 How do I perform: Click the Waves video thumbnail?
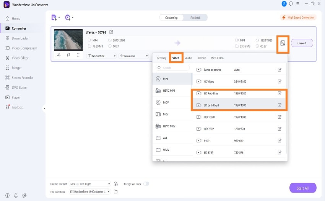(x=68, y=40)
